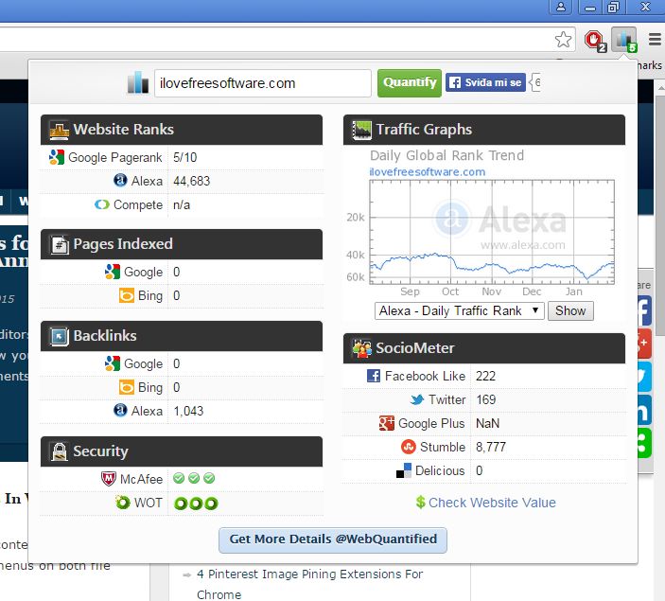
Task: Click the Daily Global Rank Trend title
Action: click(447, 155)
